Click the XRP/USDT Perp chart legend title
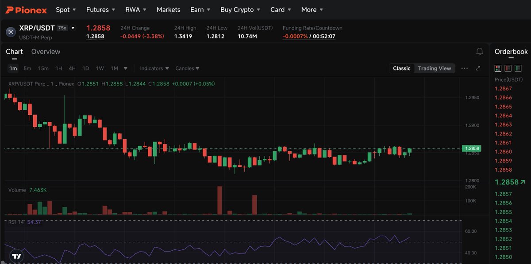The width and height of the screenshot is (531, 264). point(41,84)
